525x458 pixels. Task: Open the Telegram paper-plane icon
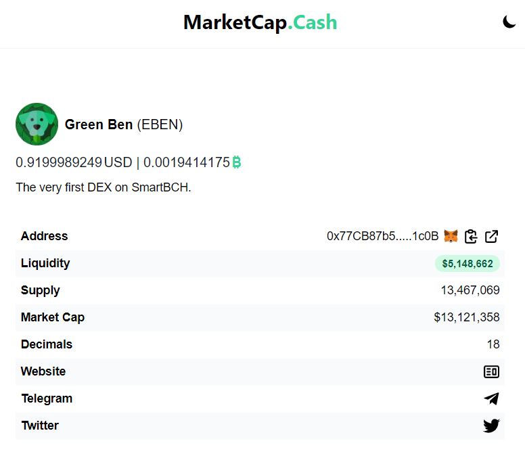pos(491,398)
